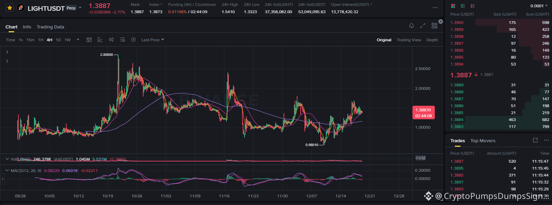The height and width of the screenshot is (205, 552).
Task: Open the three-dot more options menu in header
Action: pyautogui.click(x=435, y=8)
